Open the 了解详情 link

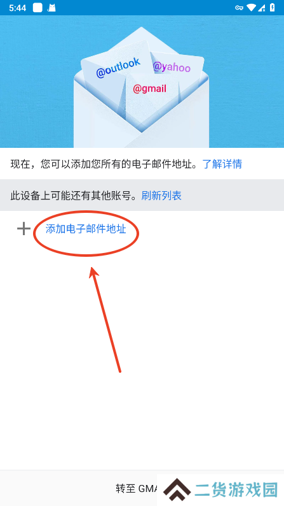pyautogui.click(x=222, y=164)
